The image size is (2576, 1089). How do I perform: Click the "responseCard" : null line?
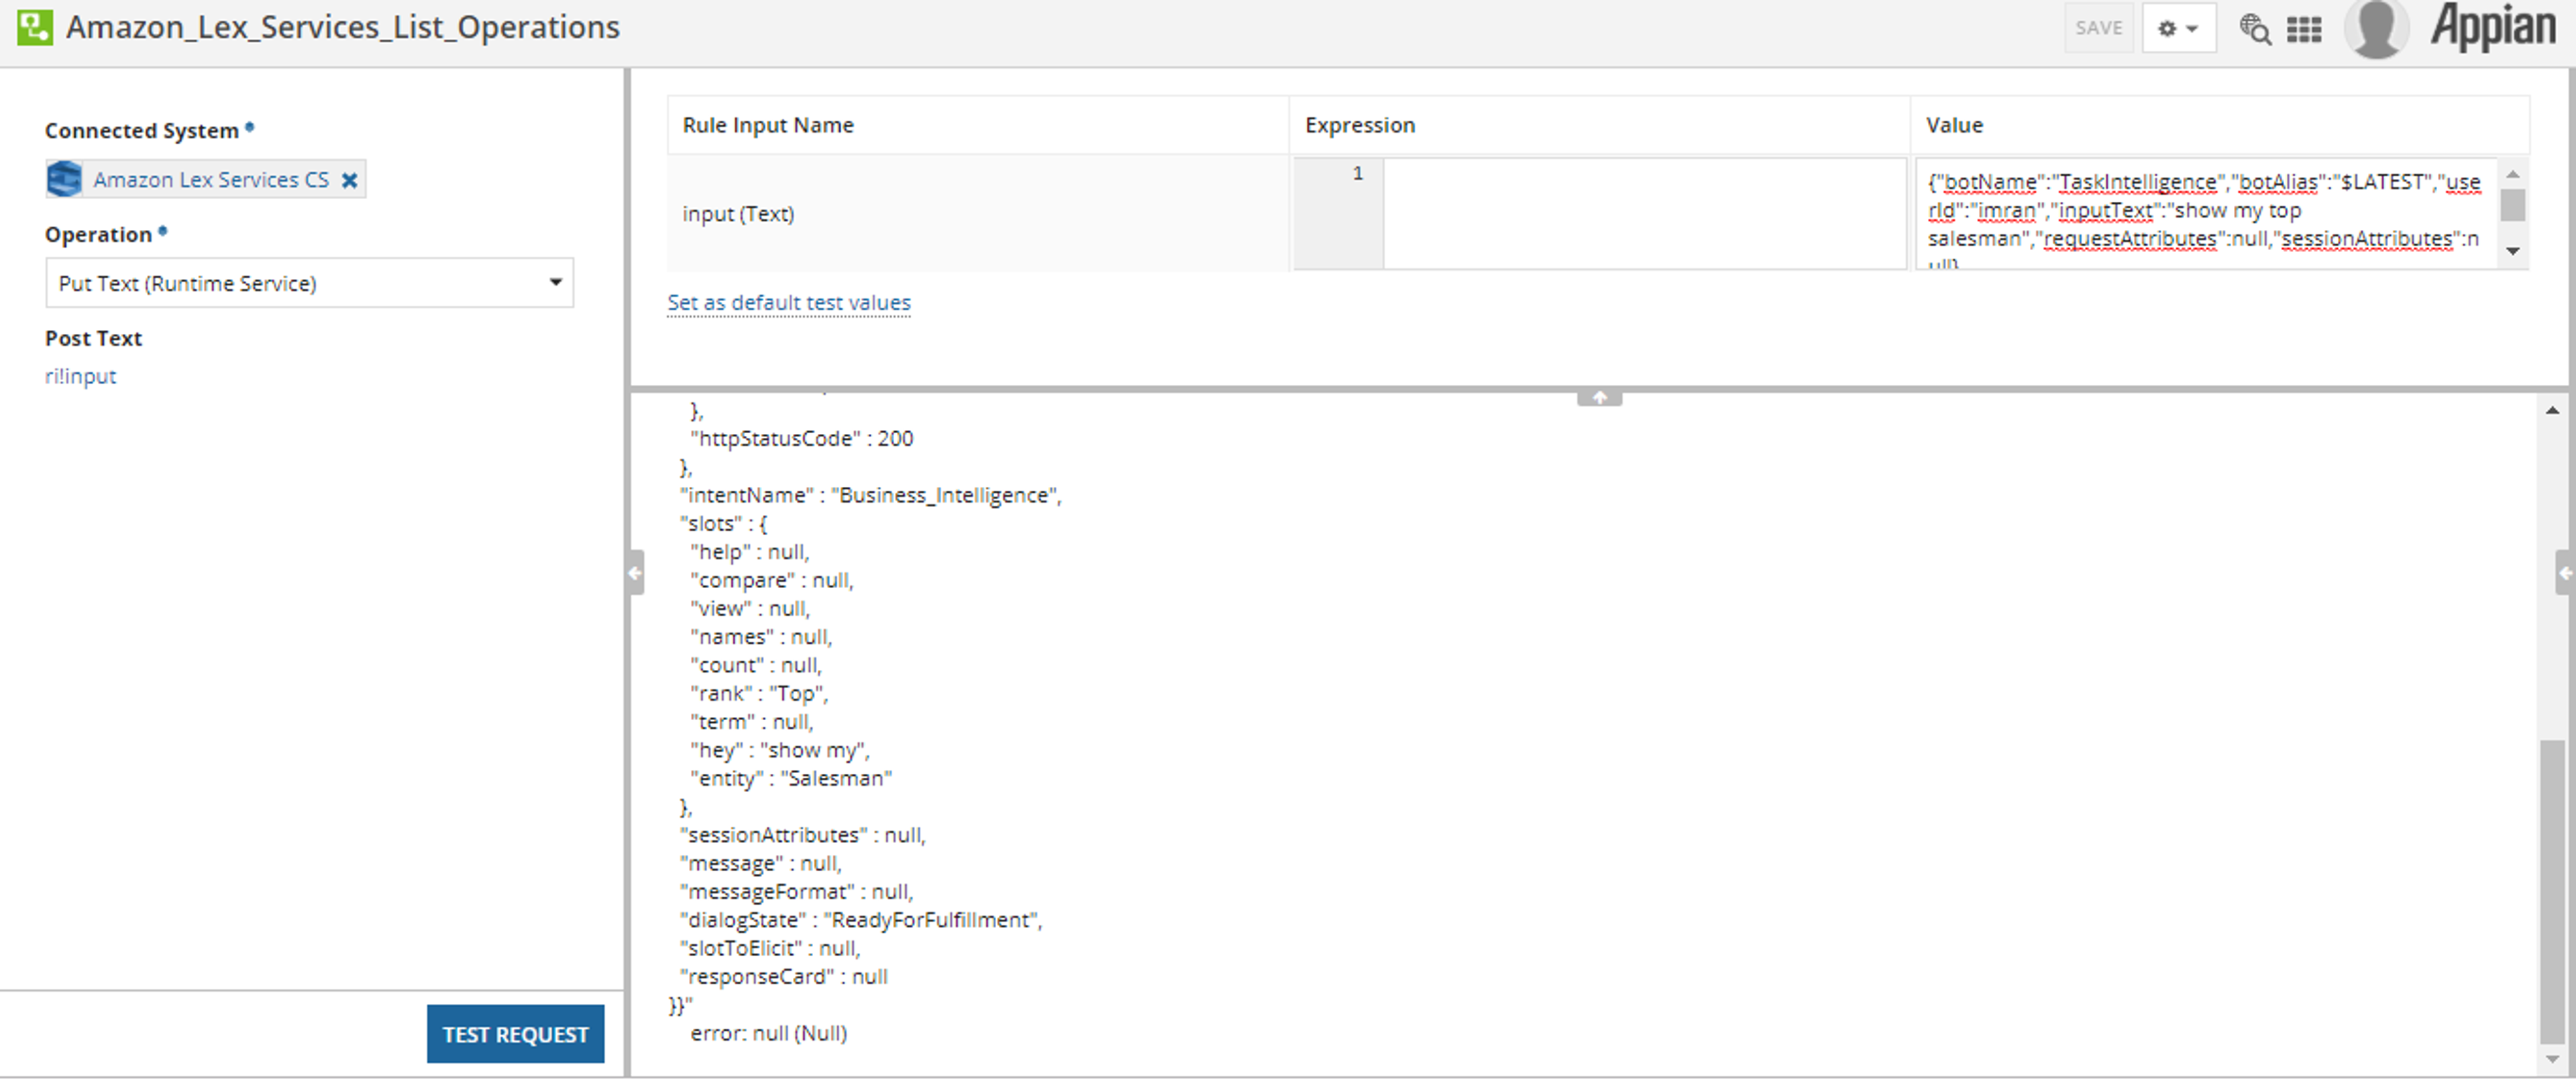(783, 976)
